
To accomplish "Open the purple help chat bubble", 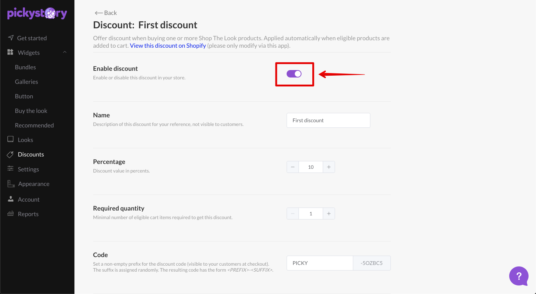I will [x=519, y=276].
